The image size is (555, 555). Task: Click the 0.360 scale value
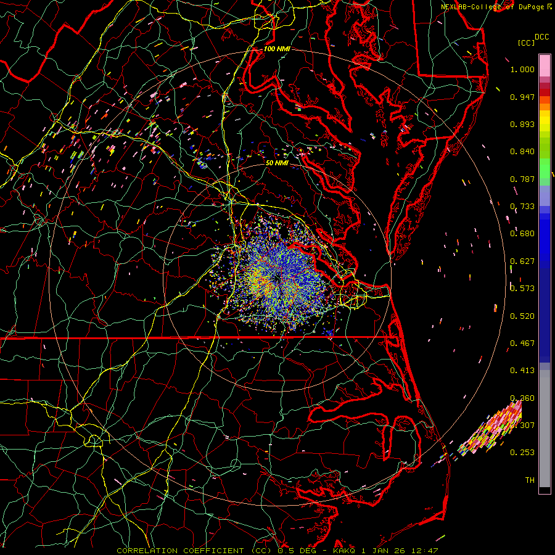pyautogui.click(x=522, y=398)
